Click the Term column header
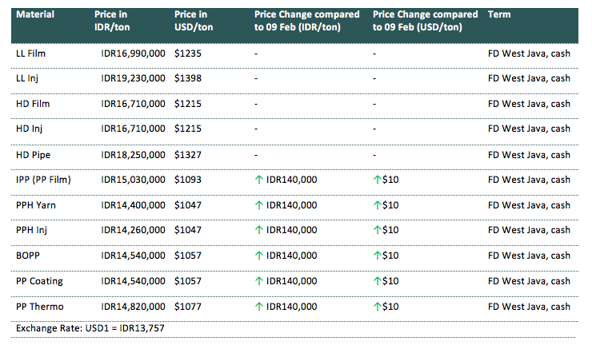 (498, 15)
